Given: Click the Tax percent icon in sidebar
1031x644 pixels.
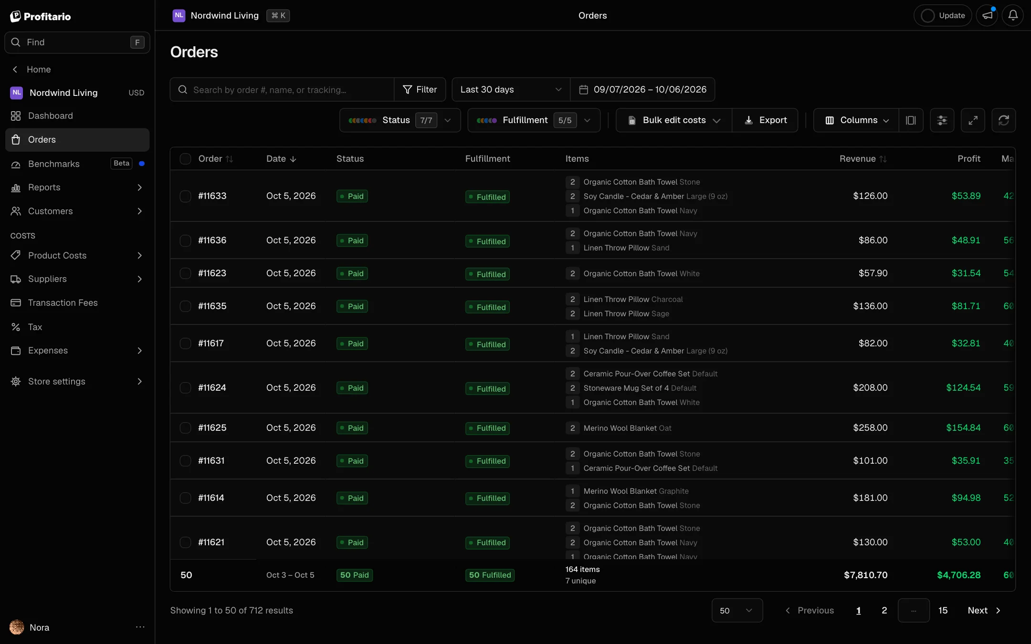Looking at the screenshot, I should tap(16, 327).
